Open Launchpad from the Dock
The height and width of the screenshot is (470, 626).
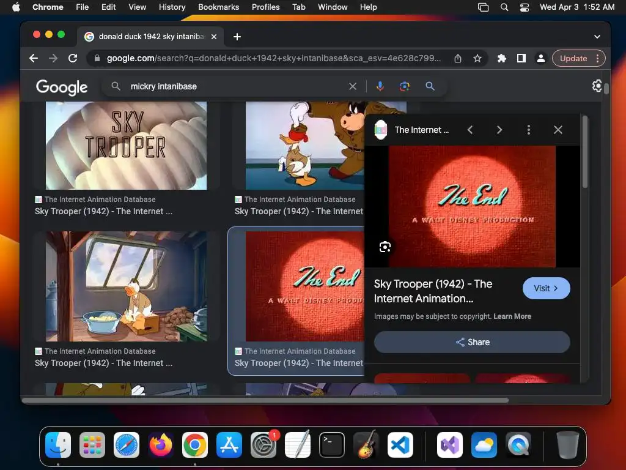pos(92,445)
